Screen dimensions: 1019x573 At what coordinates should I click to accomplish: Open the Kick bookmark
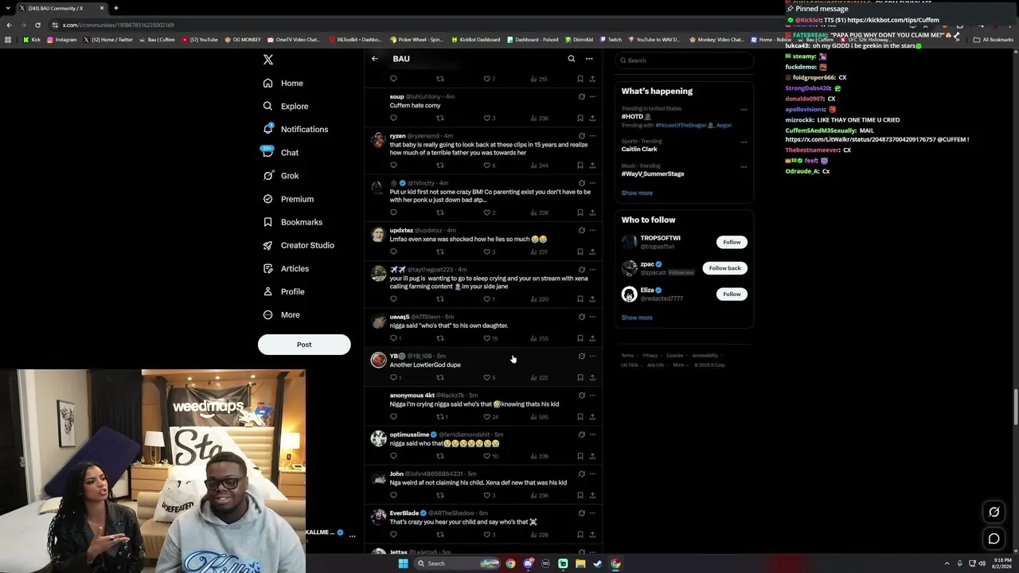(x=32, y=40)
